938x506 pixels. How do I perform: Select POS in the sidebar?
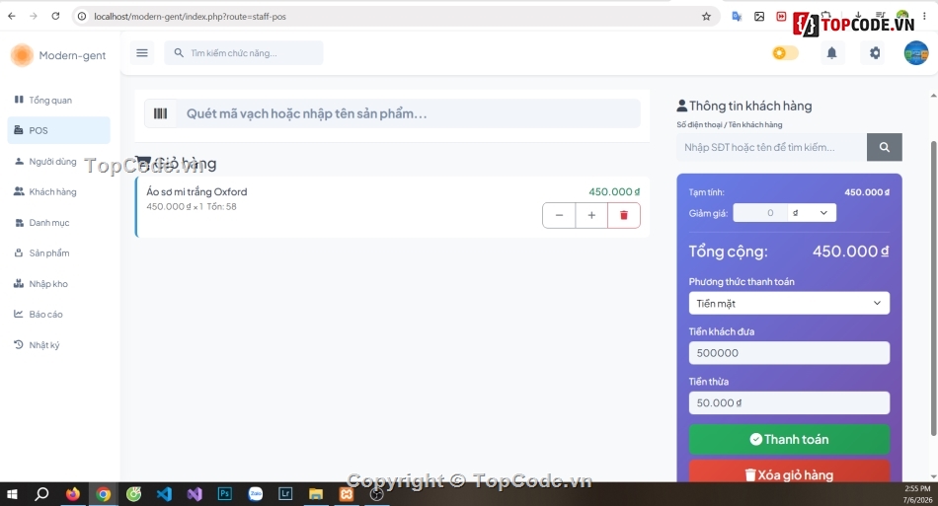[58, 130]
